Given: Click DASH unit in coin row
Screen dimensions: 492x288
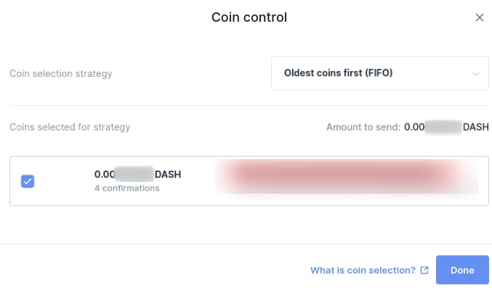Looking at the screenshot, I should tap(168, 174).
